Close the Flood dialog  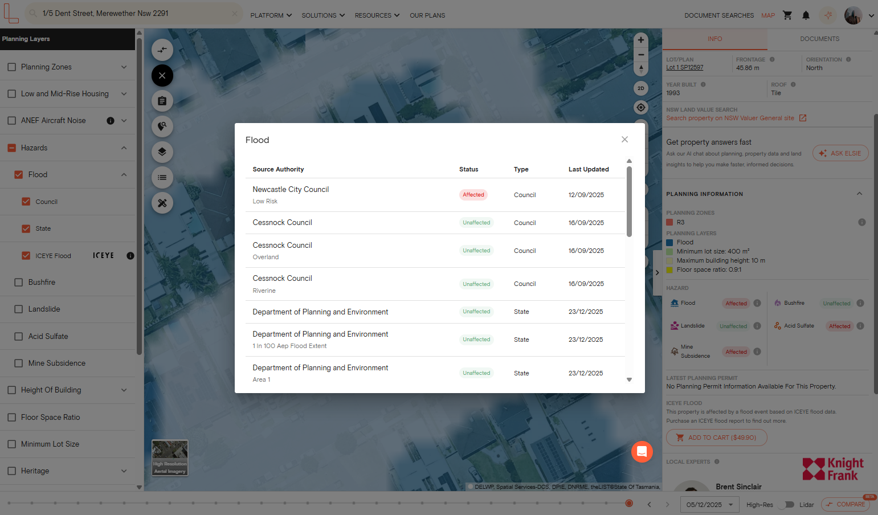[625, 140]
